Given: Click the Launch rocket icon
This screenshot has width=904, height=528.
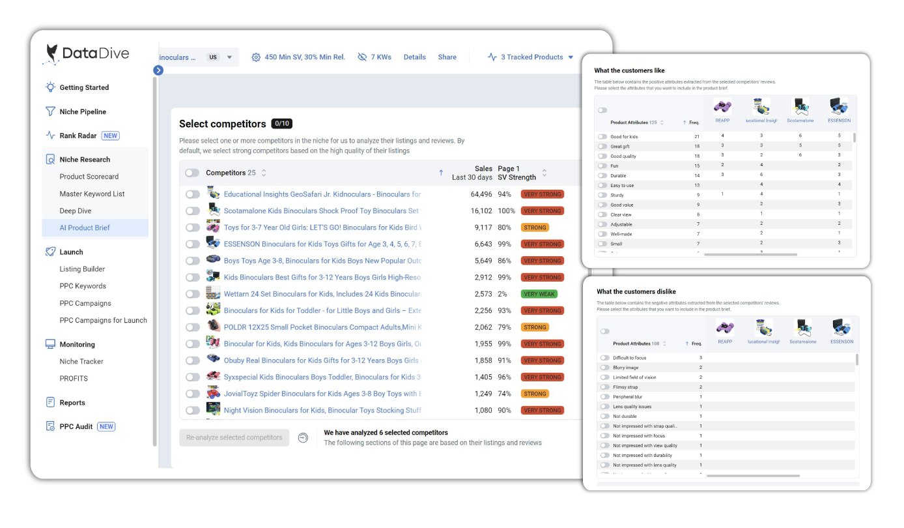Looking at the screenshot, I should (x=50, y=252).
